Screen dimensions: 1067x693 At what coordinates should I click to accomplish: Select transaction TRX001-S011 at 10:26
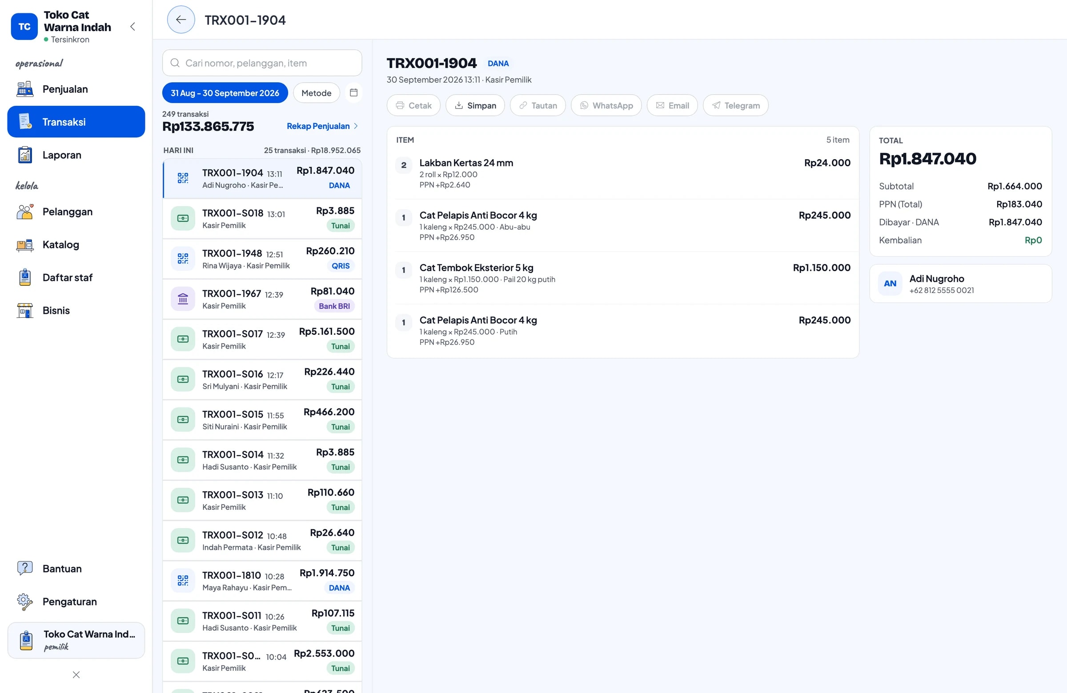point(262,621)
